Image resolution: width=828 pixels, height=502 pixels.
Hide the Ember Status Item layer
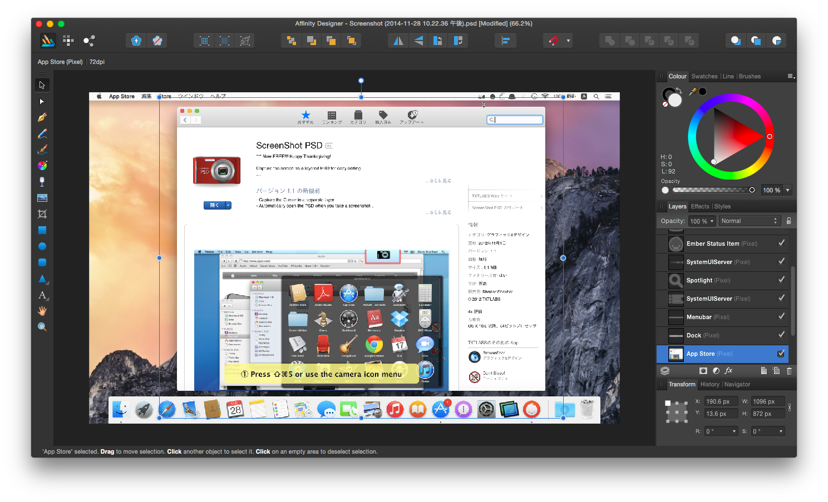pyautogui.click(x=781, y=243)
